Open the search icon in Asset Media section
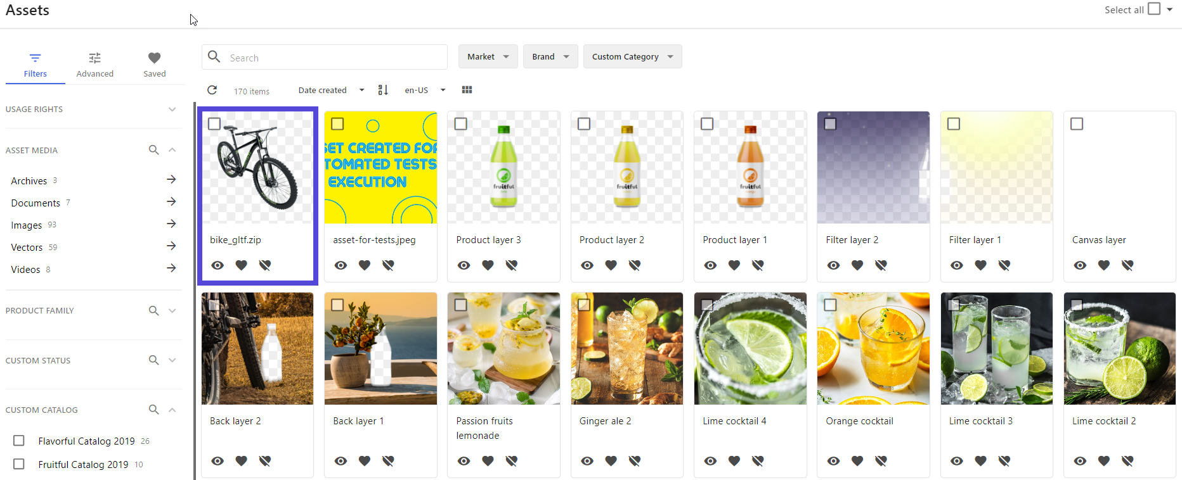The image size is (1182, 480). point(153,150)
